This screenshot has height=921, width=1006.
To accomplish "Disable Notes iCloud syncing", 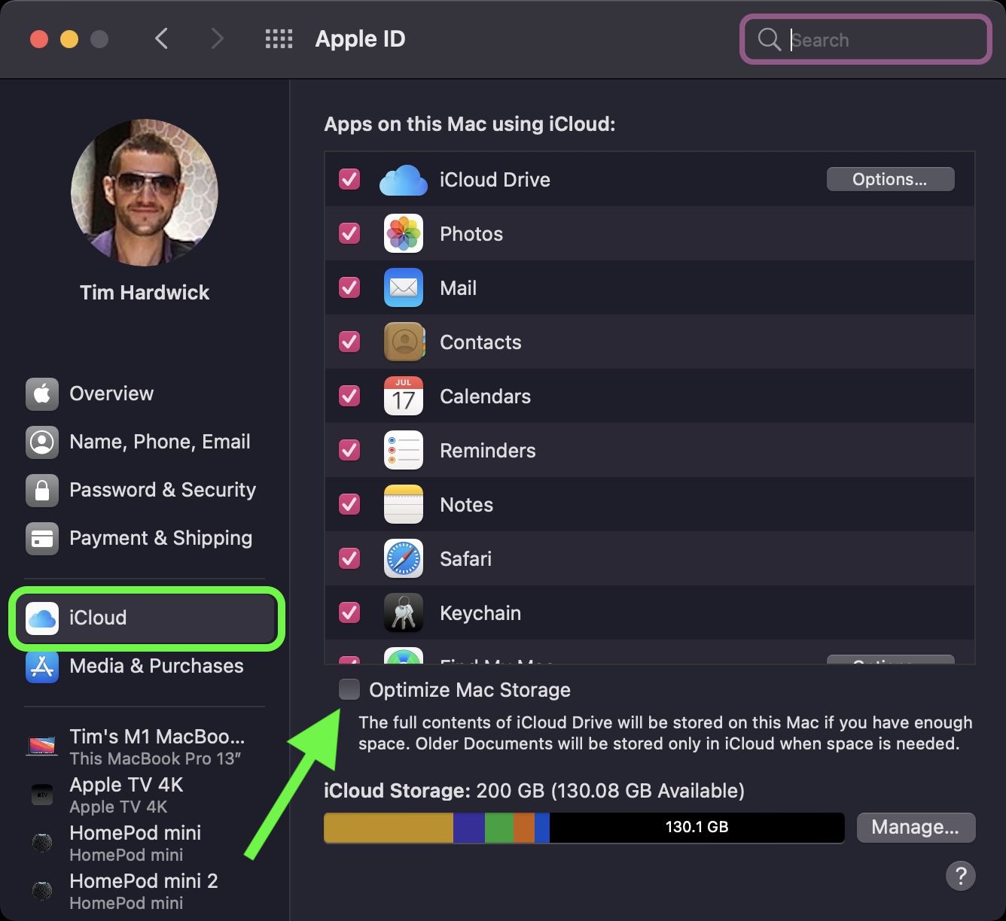I will point(349,504).
